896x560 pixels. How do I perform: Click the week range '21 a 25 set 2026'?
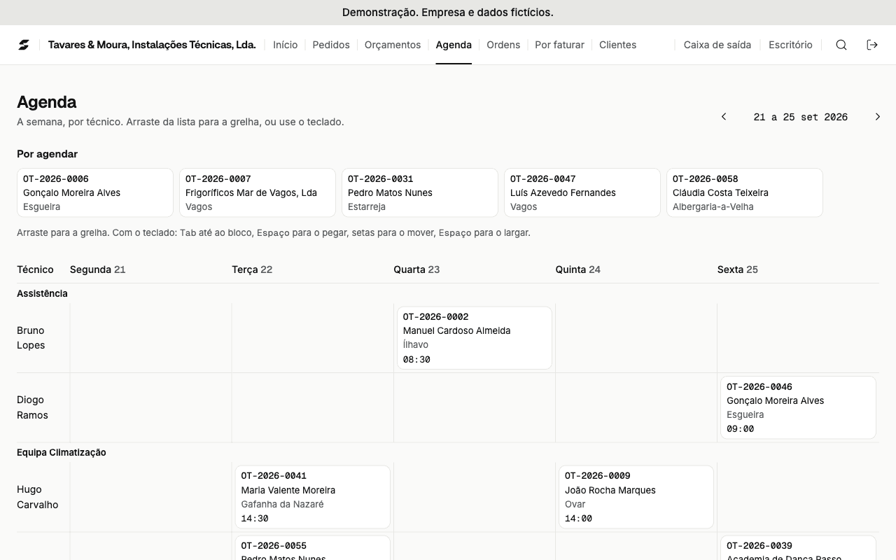coord(801,117)
